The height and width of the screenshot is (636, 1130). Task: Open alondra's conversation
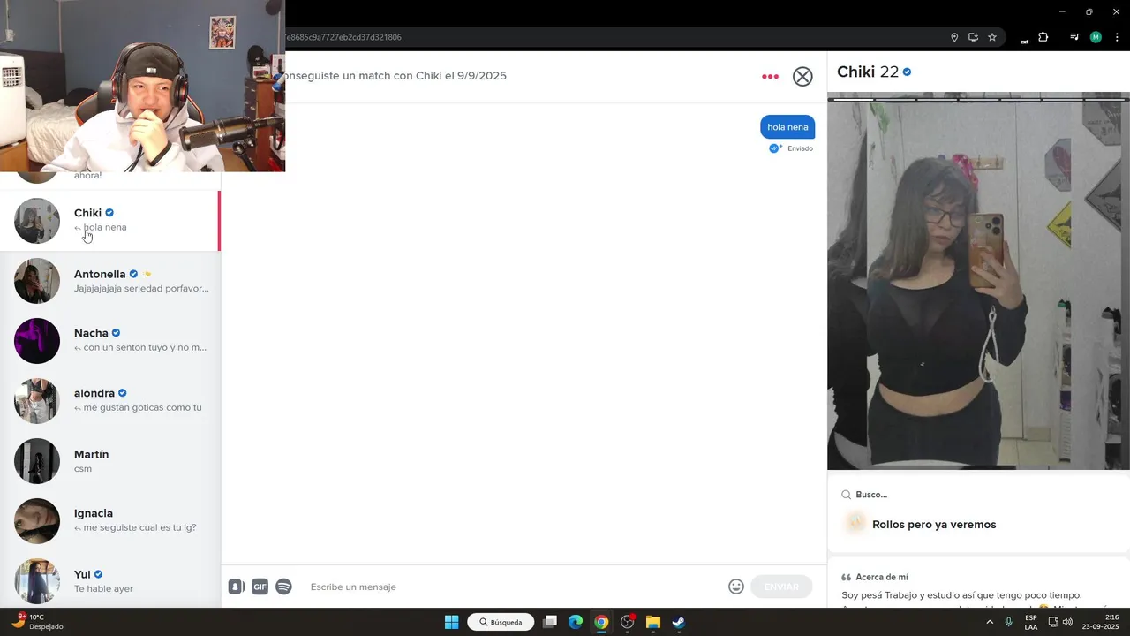click(109, 400)
